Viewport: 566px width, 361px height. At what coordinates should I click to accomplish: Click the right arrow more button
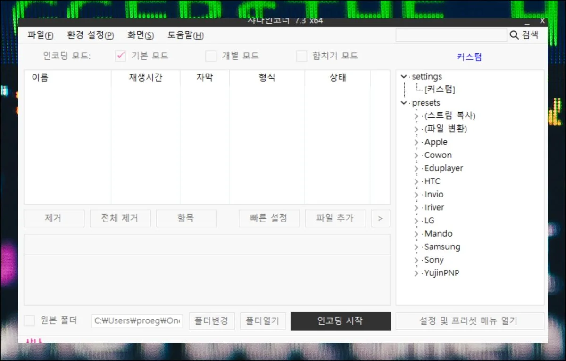(x=380, y=218)
